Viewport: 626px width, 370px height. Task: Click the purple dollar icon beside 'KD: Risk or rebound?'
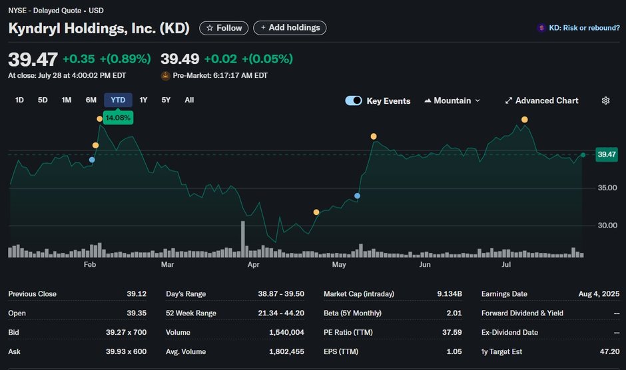tap(541, 28)
